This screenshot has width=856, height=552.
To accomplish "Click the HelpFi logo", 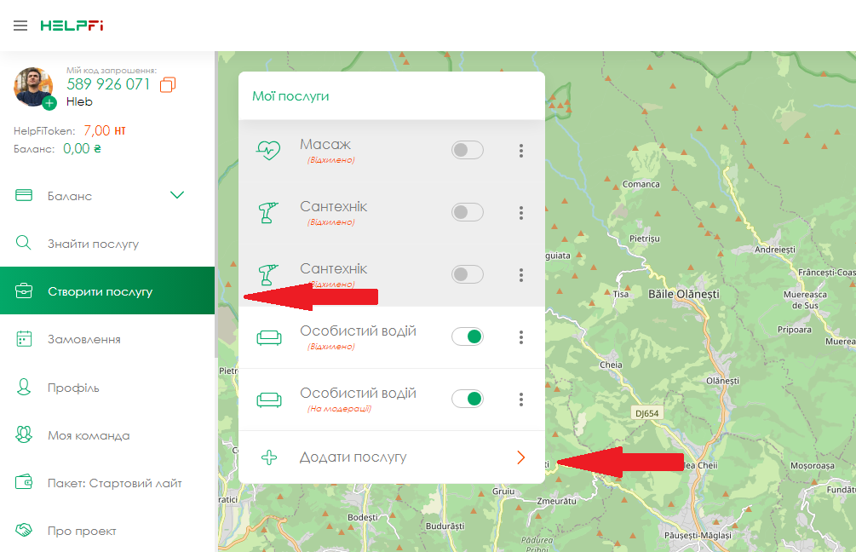I will (x=72, y=26).
